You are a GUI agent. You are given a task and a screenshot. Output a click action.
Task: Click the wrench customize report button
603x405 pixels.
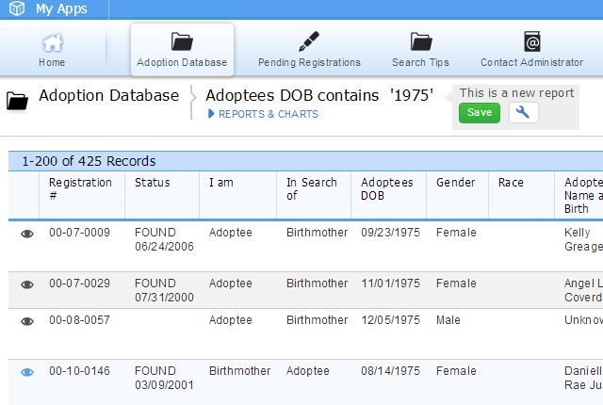pos(524,113)
